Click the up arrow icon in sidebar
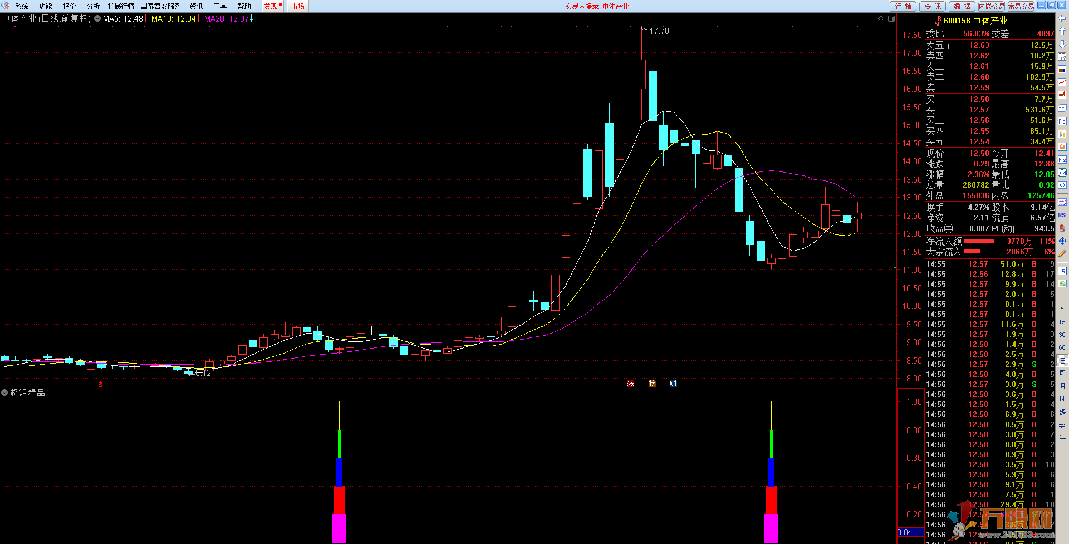Viewport: 1069px width, 544px height. click(1062, 31)
